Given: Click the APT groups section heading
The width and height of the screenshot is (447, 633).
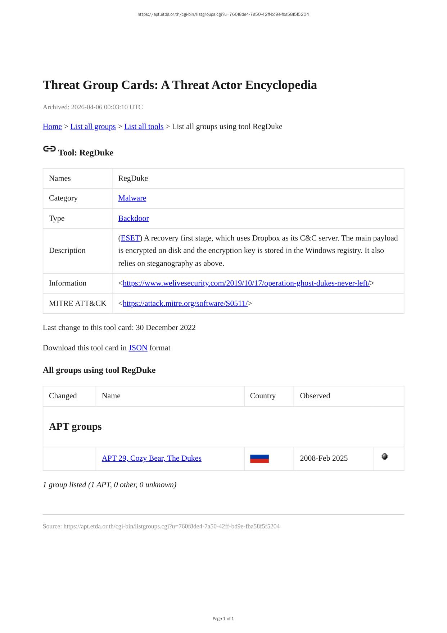Looking at the screenshot, I should coord(75,427).
